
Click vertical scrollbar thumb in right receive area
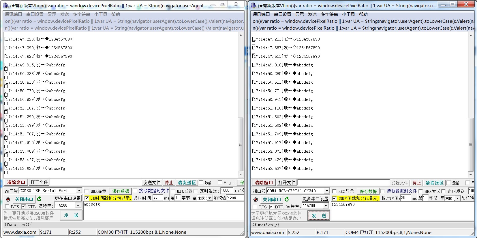(x=471, y=144)
